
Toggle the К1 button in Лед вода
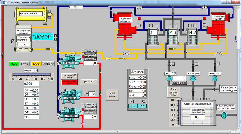(x=132, y=101)
